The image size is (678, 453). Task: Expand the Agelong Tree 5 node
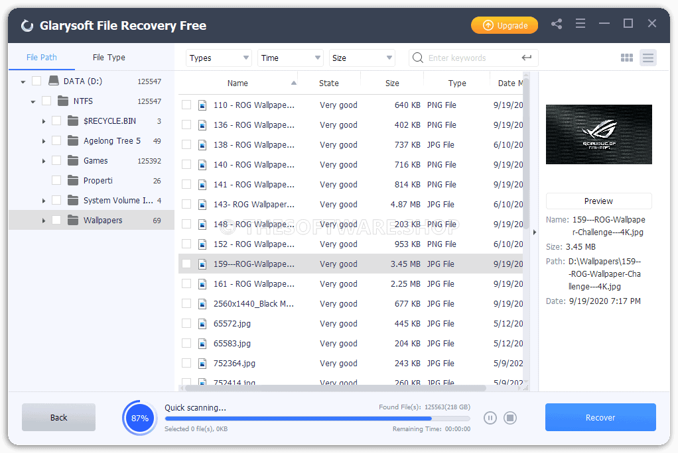tap(43, 141)
